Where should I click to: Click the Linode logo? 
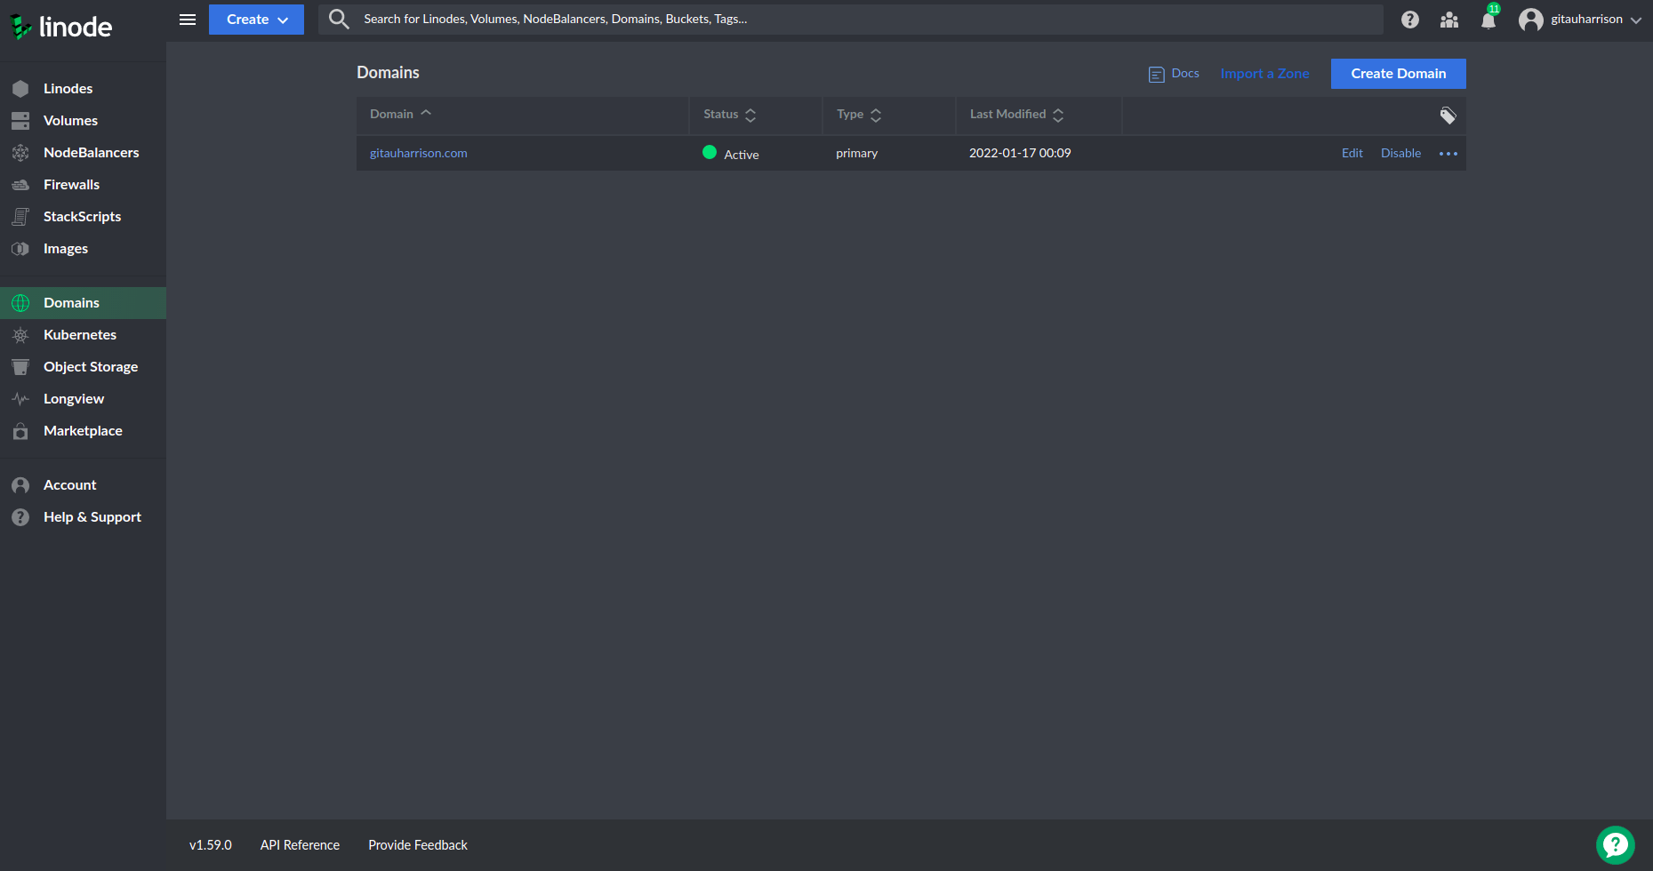(60, 27)
